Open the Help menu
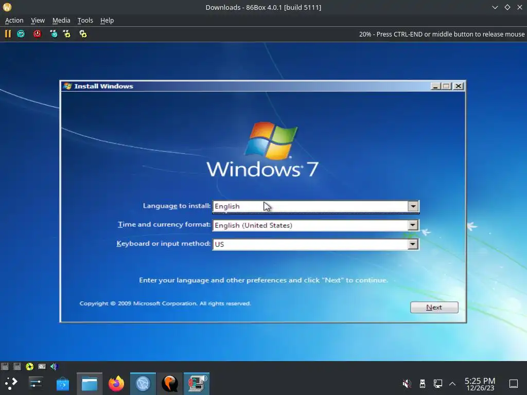Screen dimensions: 527x395 pos(107,21)
